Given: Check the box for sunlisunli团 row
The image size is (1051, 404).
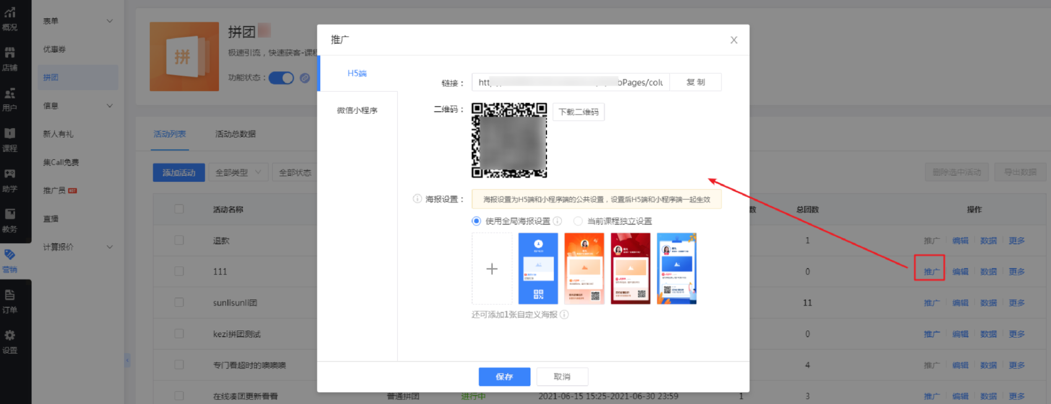Looking at the screenshot, I should point(179,302).
